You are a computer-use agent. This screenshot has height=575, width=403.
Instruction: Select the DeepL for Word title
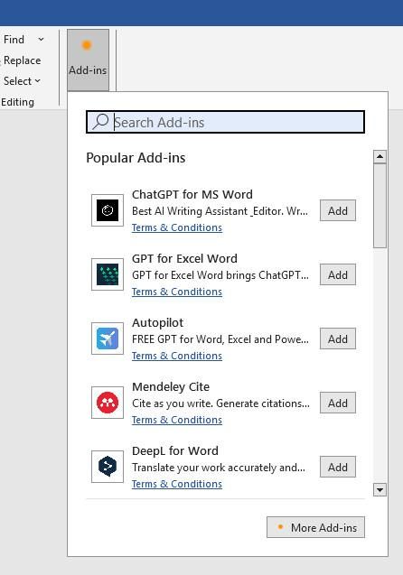pyautogui.click(x=175, y=450)
